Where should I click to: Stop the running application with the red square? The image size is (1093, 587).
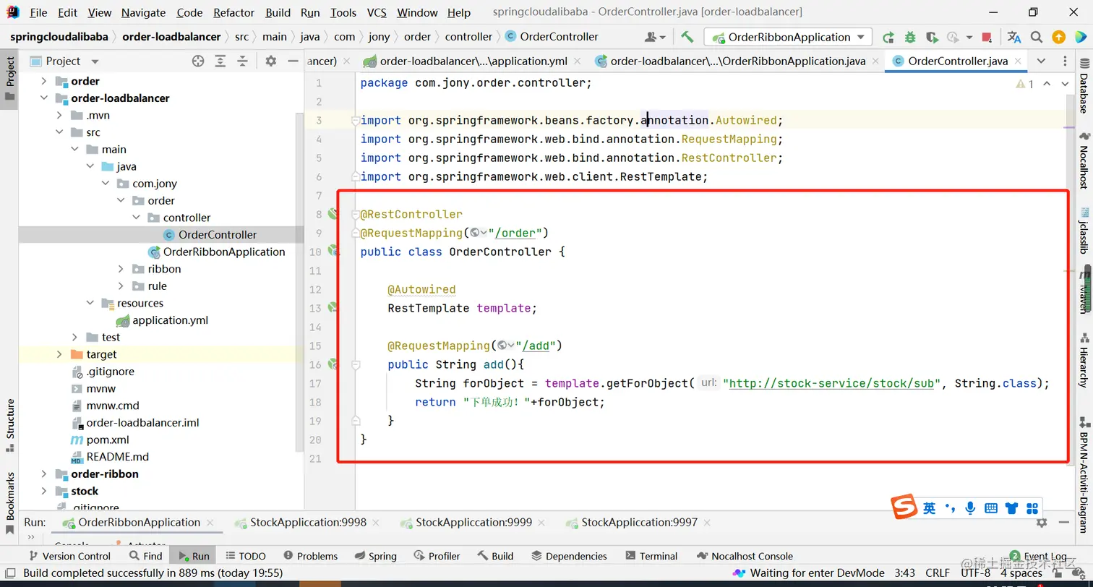[987, 37]
